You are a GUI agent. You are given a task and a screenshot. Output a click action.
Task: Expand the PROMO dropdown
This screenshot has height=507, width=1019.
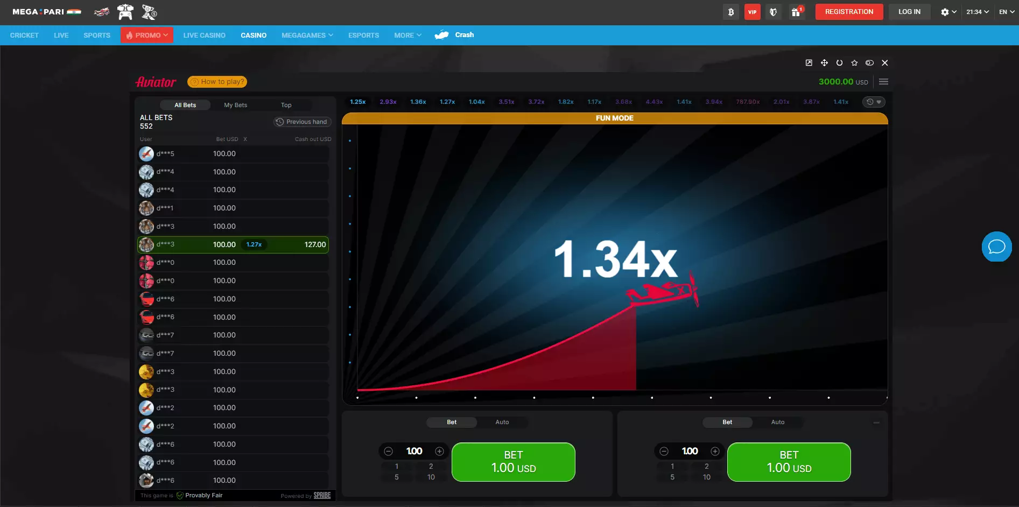coord(147,35)
